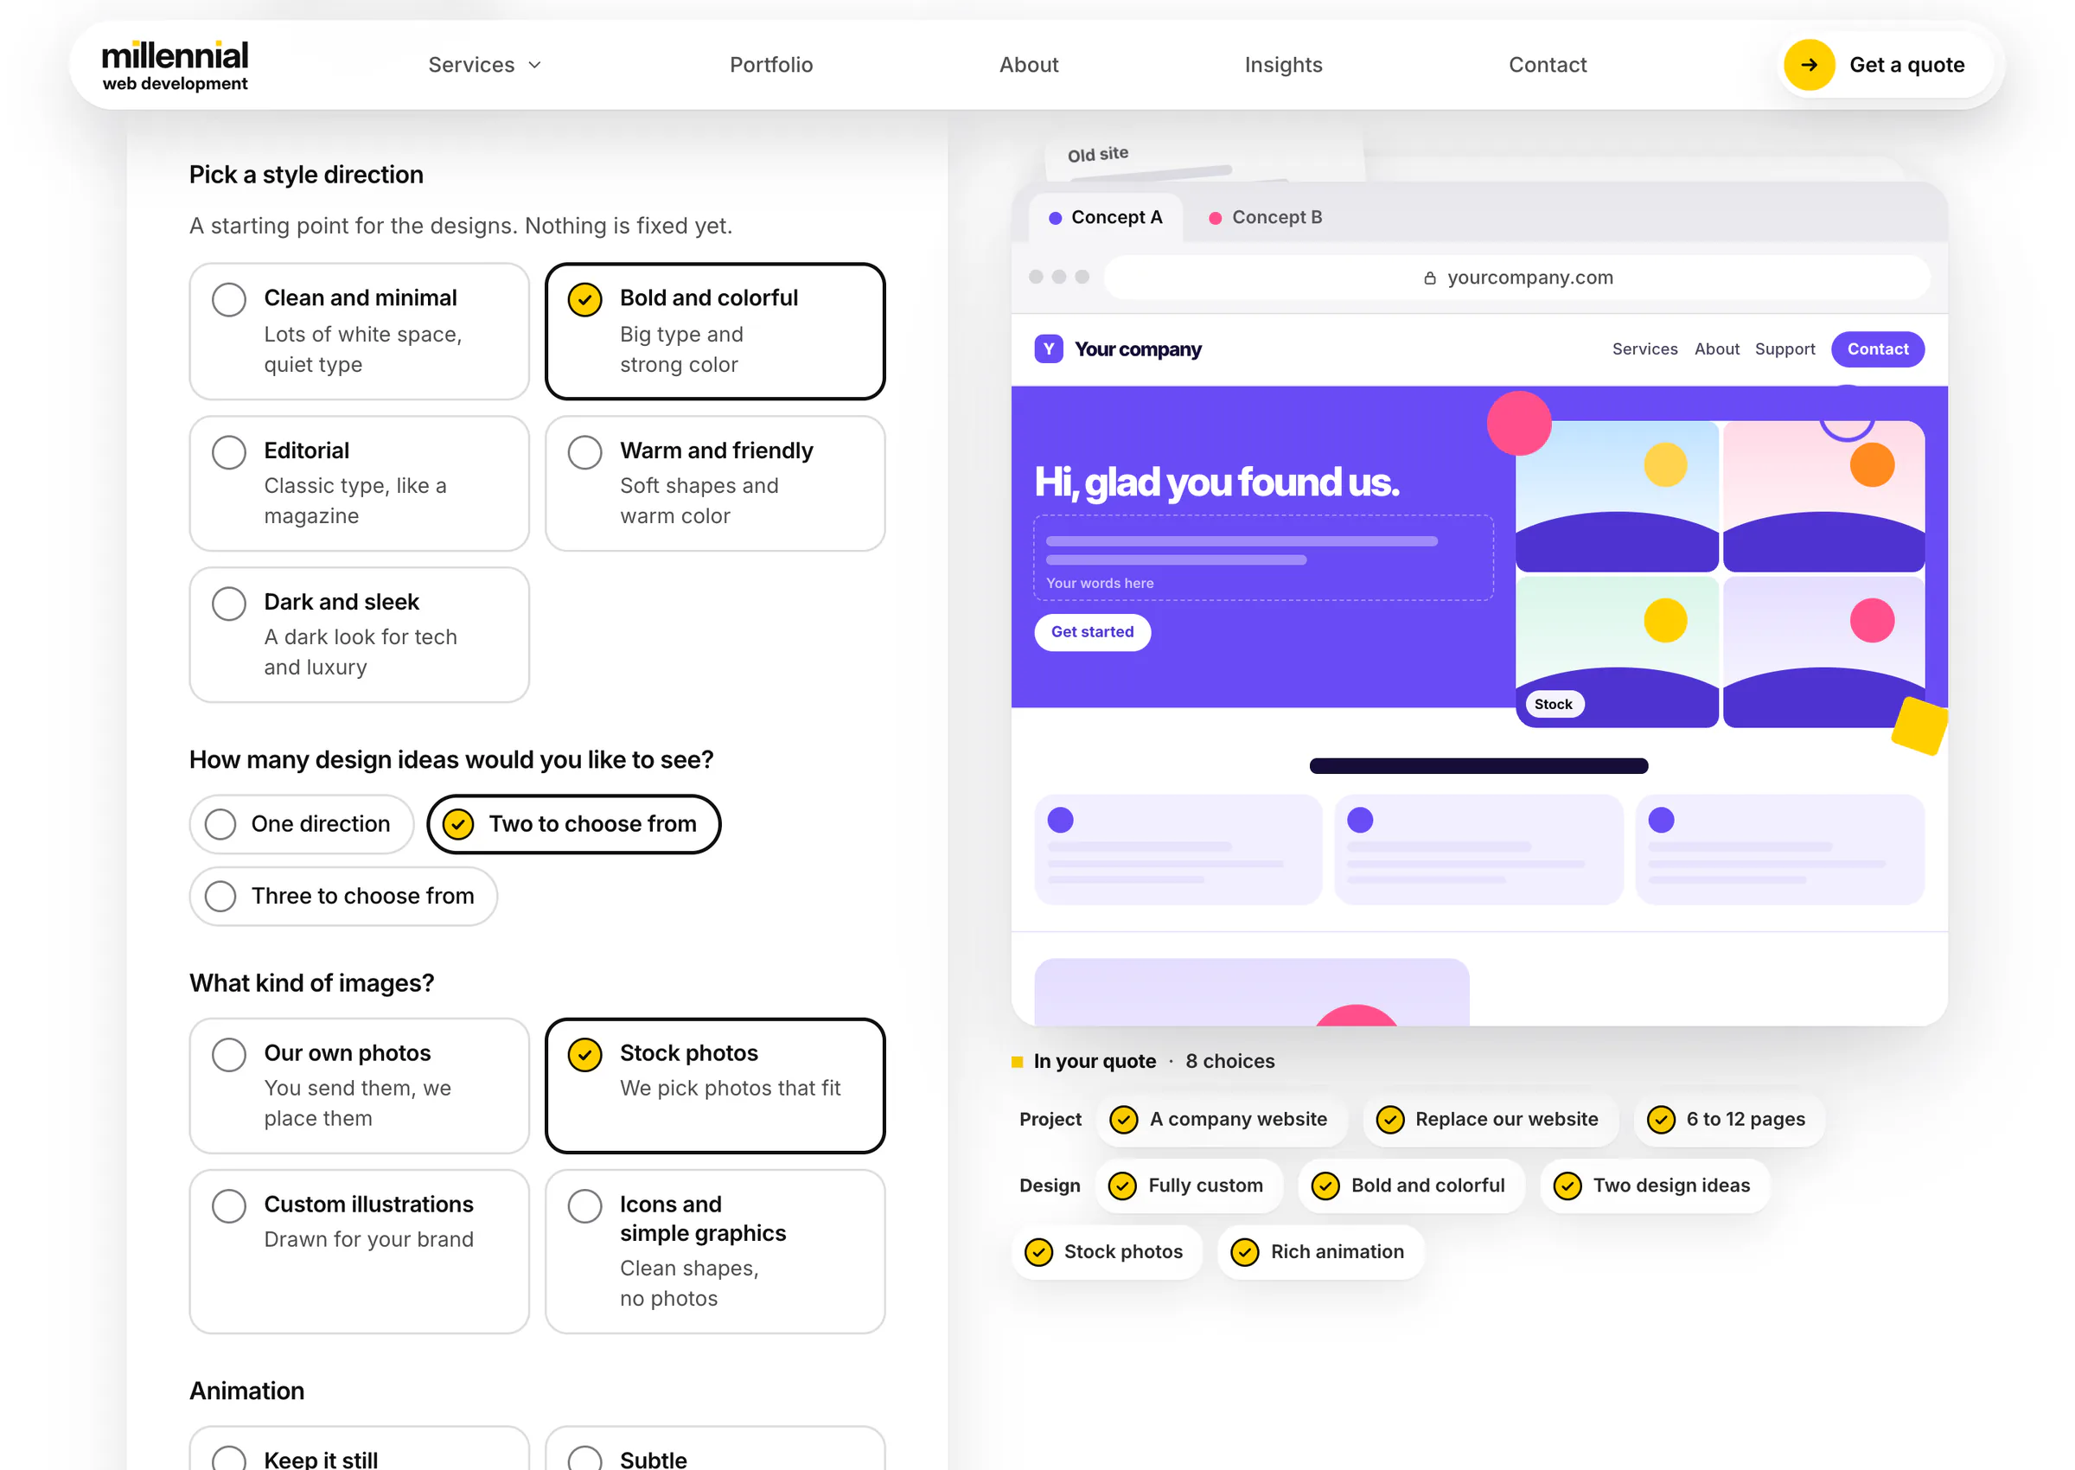
Task: Switch to the Concept B tab
Action: 1265,217
